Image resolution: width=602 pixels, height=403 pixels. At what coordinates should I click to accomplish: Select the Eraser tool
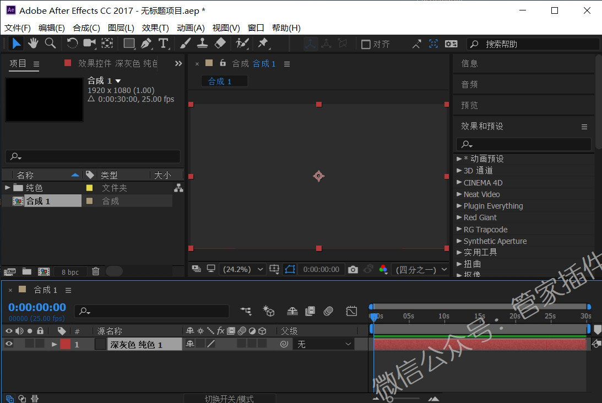pos(220,43)
